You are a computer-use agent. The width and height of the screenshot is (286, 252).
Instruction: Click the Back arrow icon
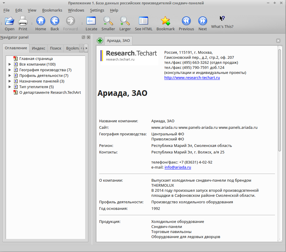click(x=55, y=21)
